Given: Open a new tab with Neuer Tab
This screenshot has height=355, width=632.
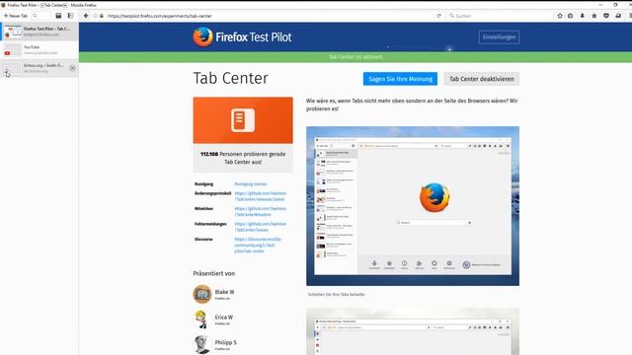Looking at the screenshot, I should [x=16, y=16].
